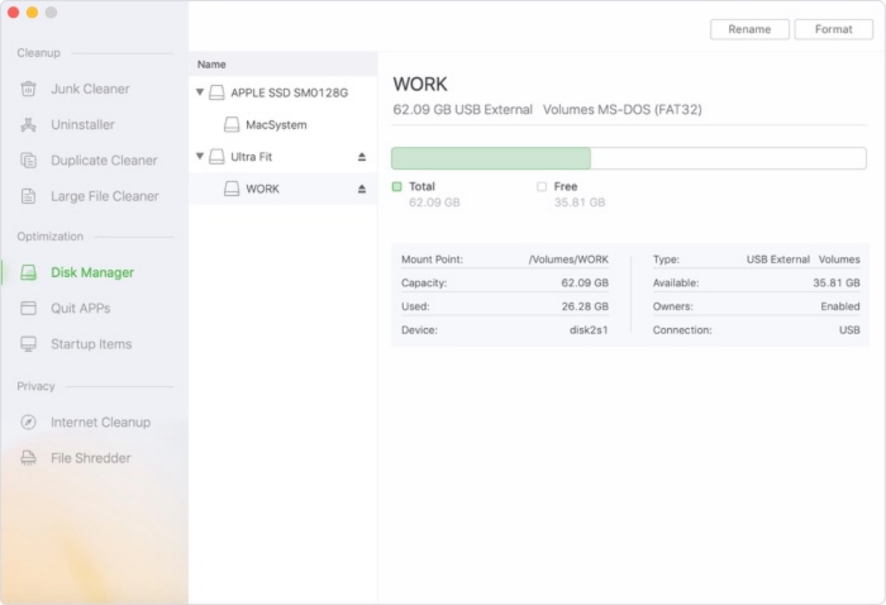Click the Name column header

coord(212,64)
